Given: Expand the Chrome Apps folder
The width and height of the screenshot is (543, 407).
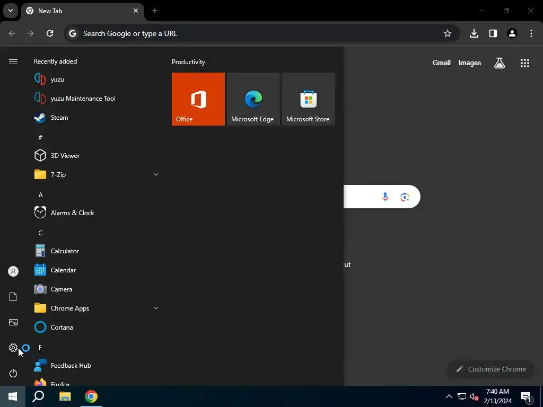Looking at the screenshot, I should (x=97, y=308).
